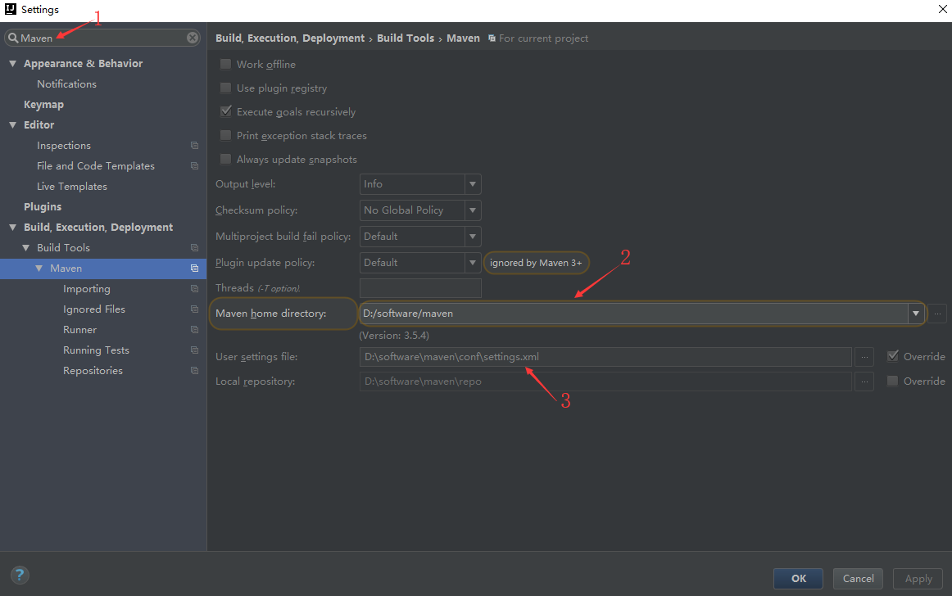The height and width of the screenshot is (596, 952).
Task: Select Ignored Files under Maven
Action: tap(94, 309)
